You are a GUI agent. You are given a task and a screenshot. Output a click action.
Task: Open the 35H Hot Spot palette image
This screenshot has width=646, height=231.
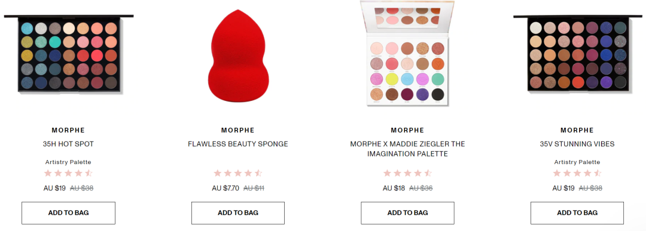(69, 54)
